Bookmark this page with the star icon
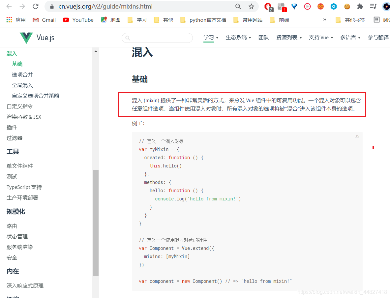 [251, 6]
